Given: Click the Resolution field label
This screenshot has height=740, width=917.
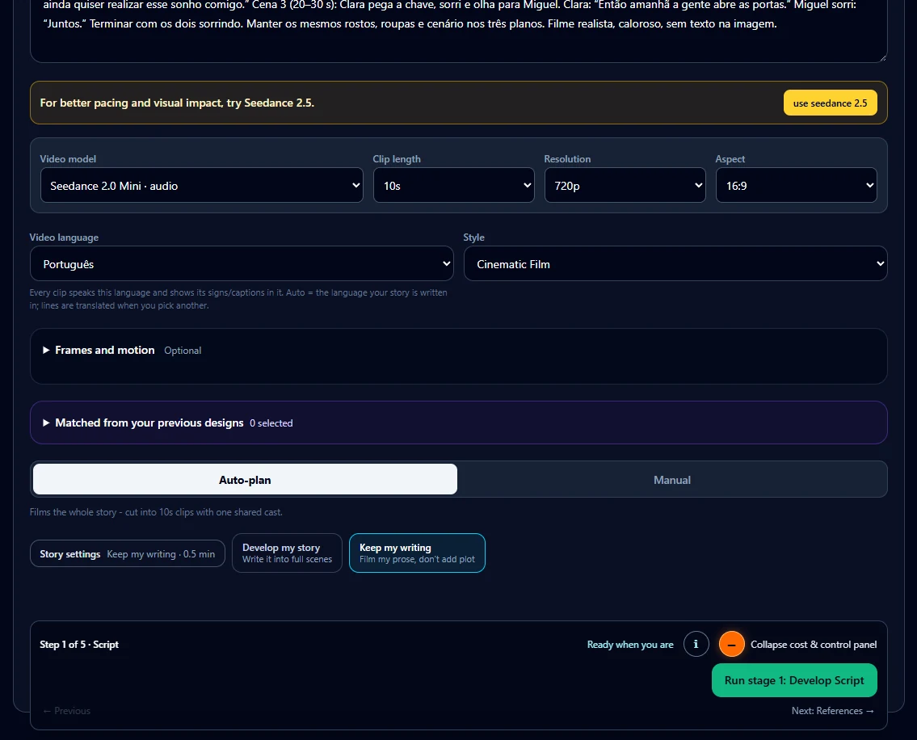Looking at the screenshot, I should (567, 158).
